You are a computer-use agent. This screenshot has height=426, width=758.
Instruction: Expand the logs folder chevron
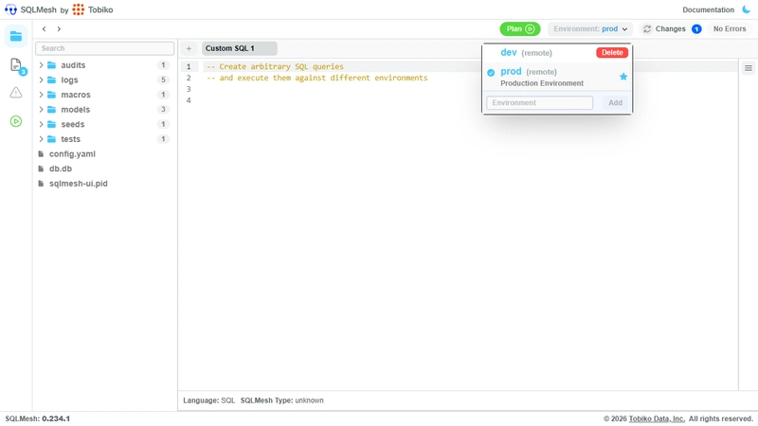coord(41,80)
